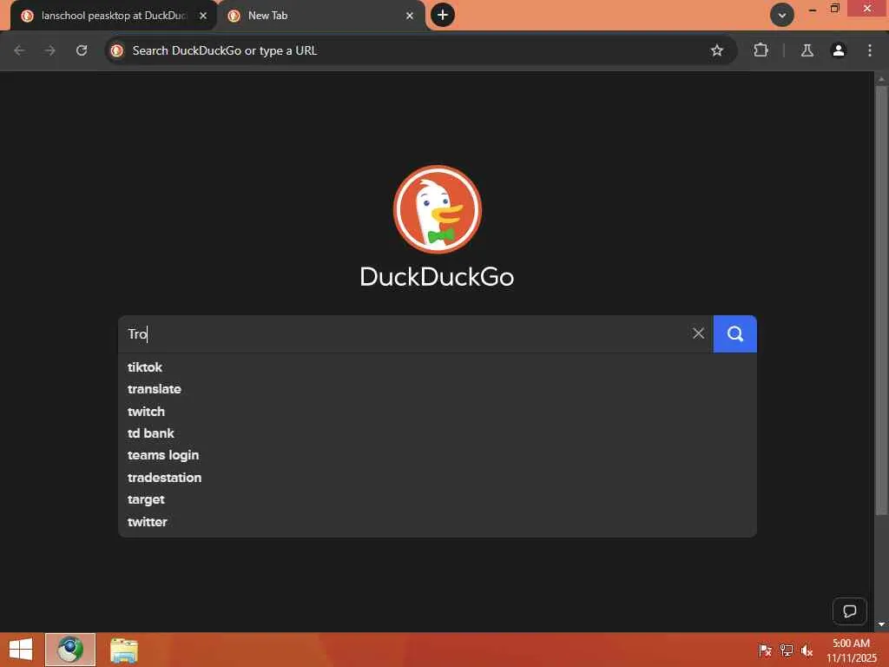Pick the twitch suggestion
The image size is (889, 667).
tap(438, 411)
